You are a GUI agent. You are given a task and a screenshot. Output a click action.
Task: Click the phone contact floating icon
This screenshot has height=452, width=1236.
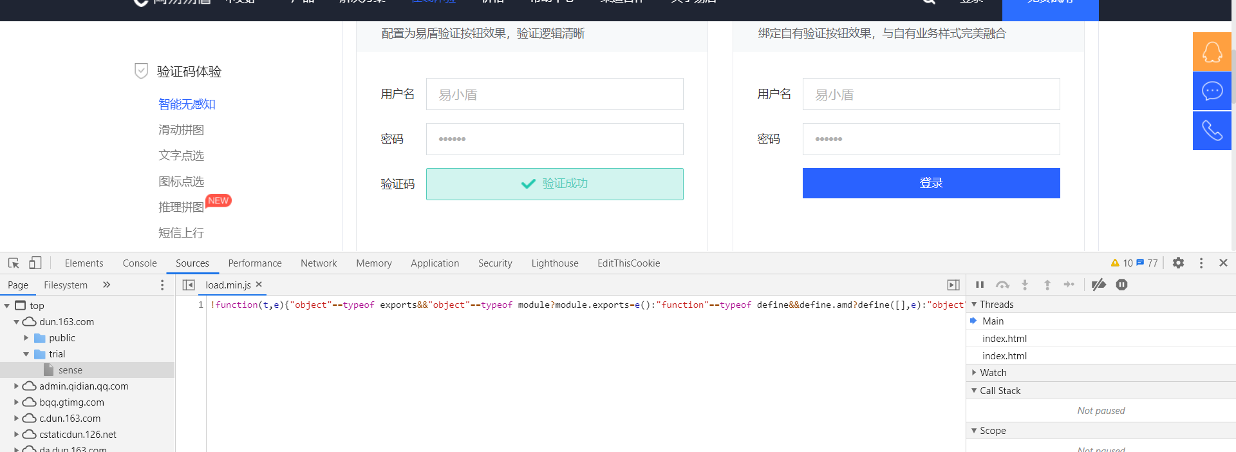[x=1212, y=131]
